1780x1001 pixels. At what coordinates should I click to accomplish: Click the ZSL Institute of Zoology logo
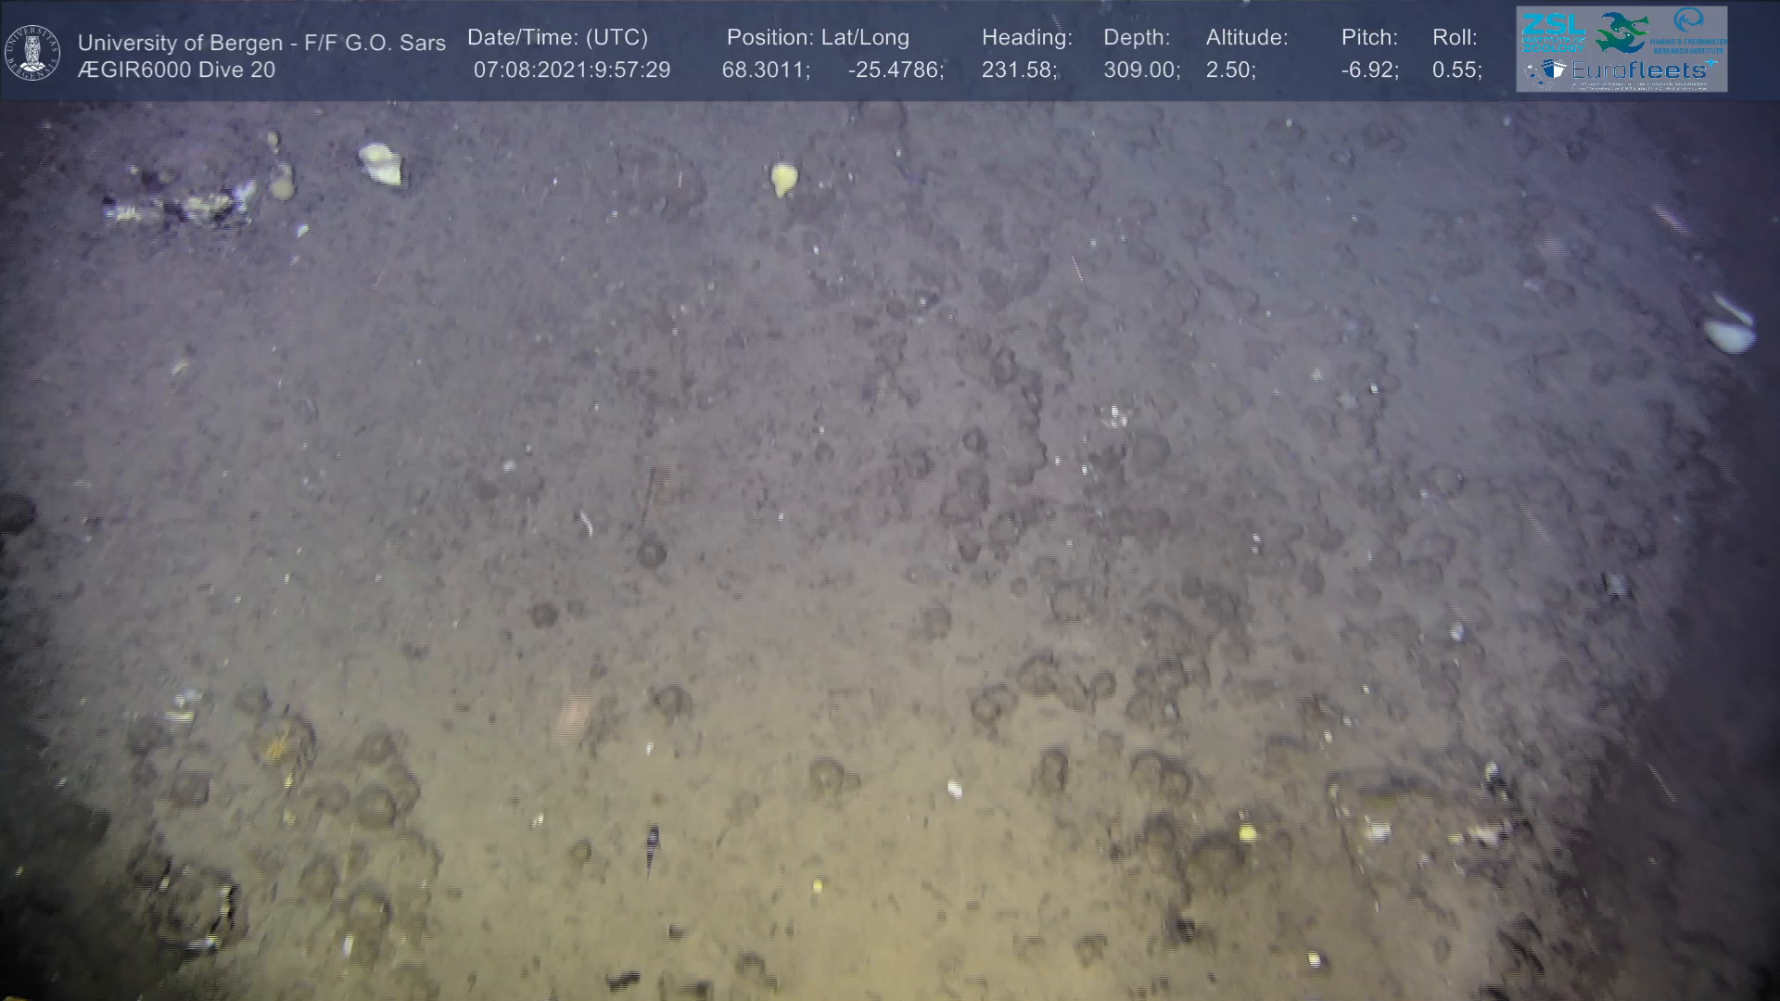[1552, 32]
